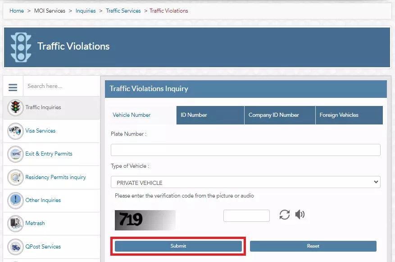Image resolution: width=395 pixels, height=262 pixels.
Task: Open QPost Services from sidebar
Action: (x=15, y=247)
